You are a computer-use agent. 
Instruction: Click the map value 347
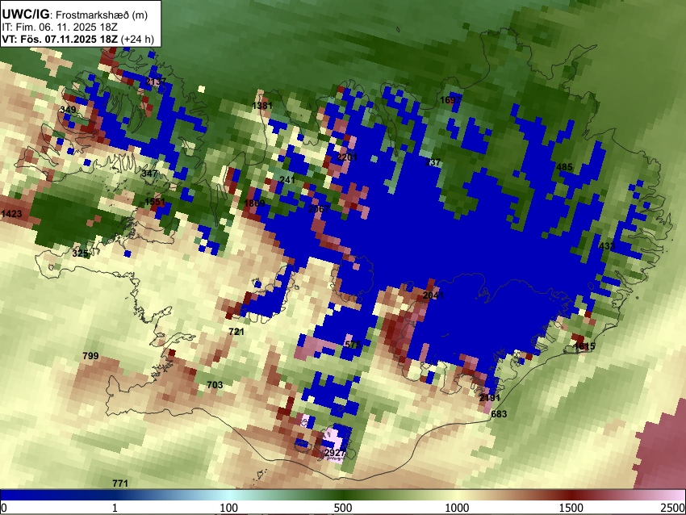tap(149, 174)
